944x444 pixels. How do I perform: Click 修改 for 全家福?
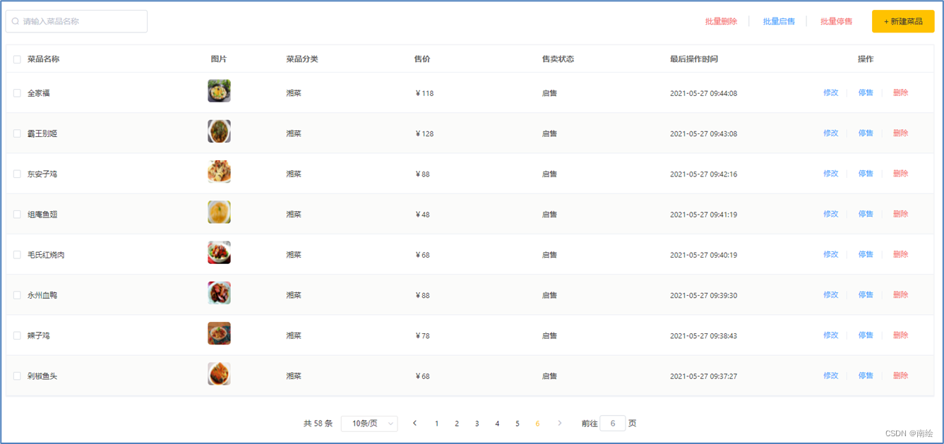[830, 92]
